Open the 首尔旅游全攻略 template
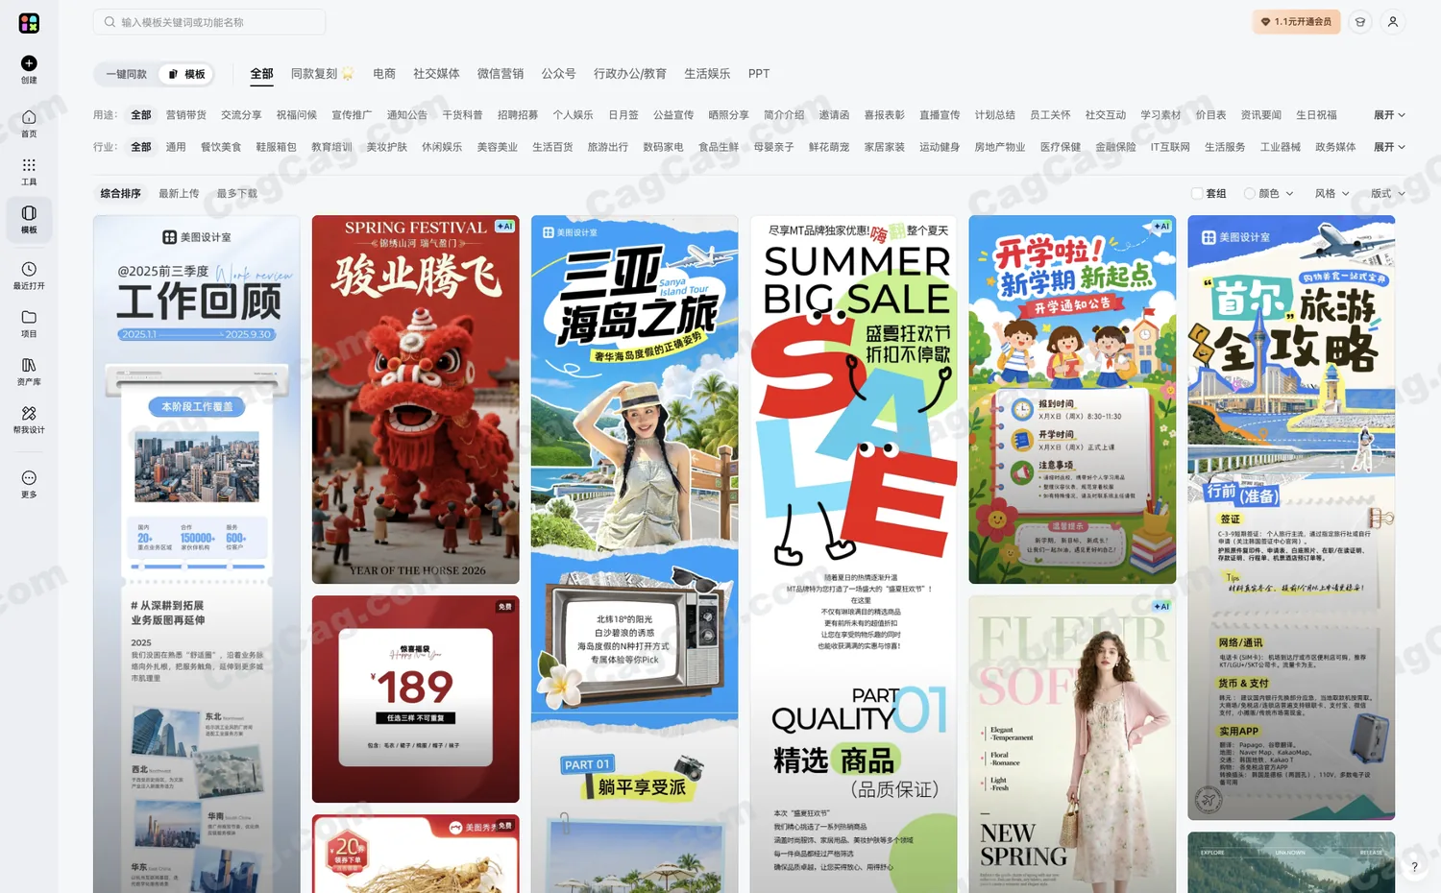This screenshot has height=893, width=1441. tap(1291, 518)
